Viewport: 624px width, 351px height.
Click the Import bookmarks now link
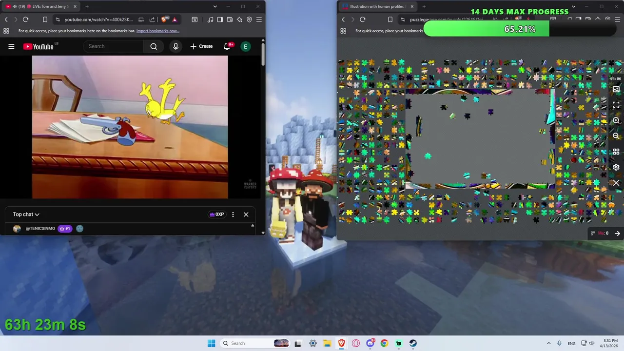(x=158, y=31)
